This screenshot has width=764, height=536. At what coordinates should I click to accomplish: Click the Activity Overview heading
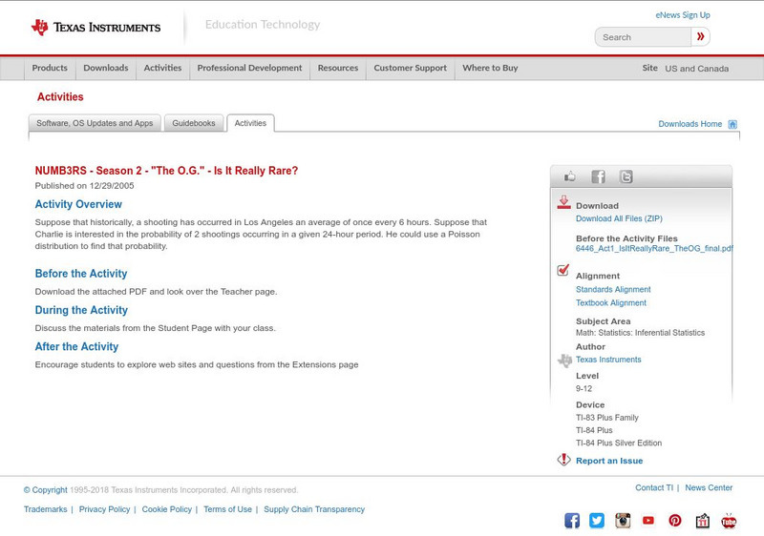[x=78, y=204]
